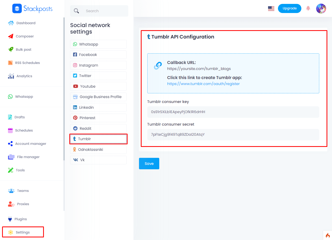Click the notification bell icon
The height and width of the screenshot is (240, 332).
pos(308,8)
